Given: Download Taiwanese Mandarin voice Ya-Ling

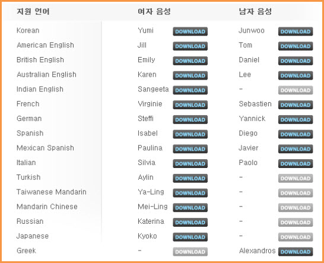Looking at the screenshot, I should tap(190, 193).
